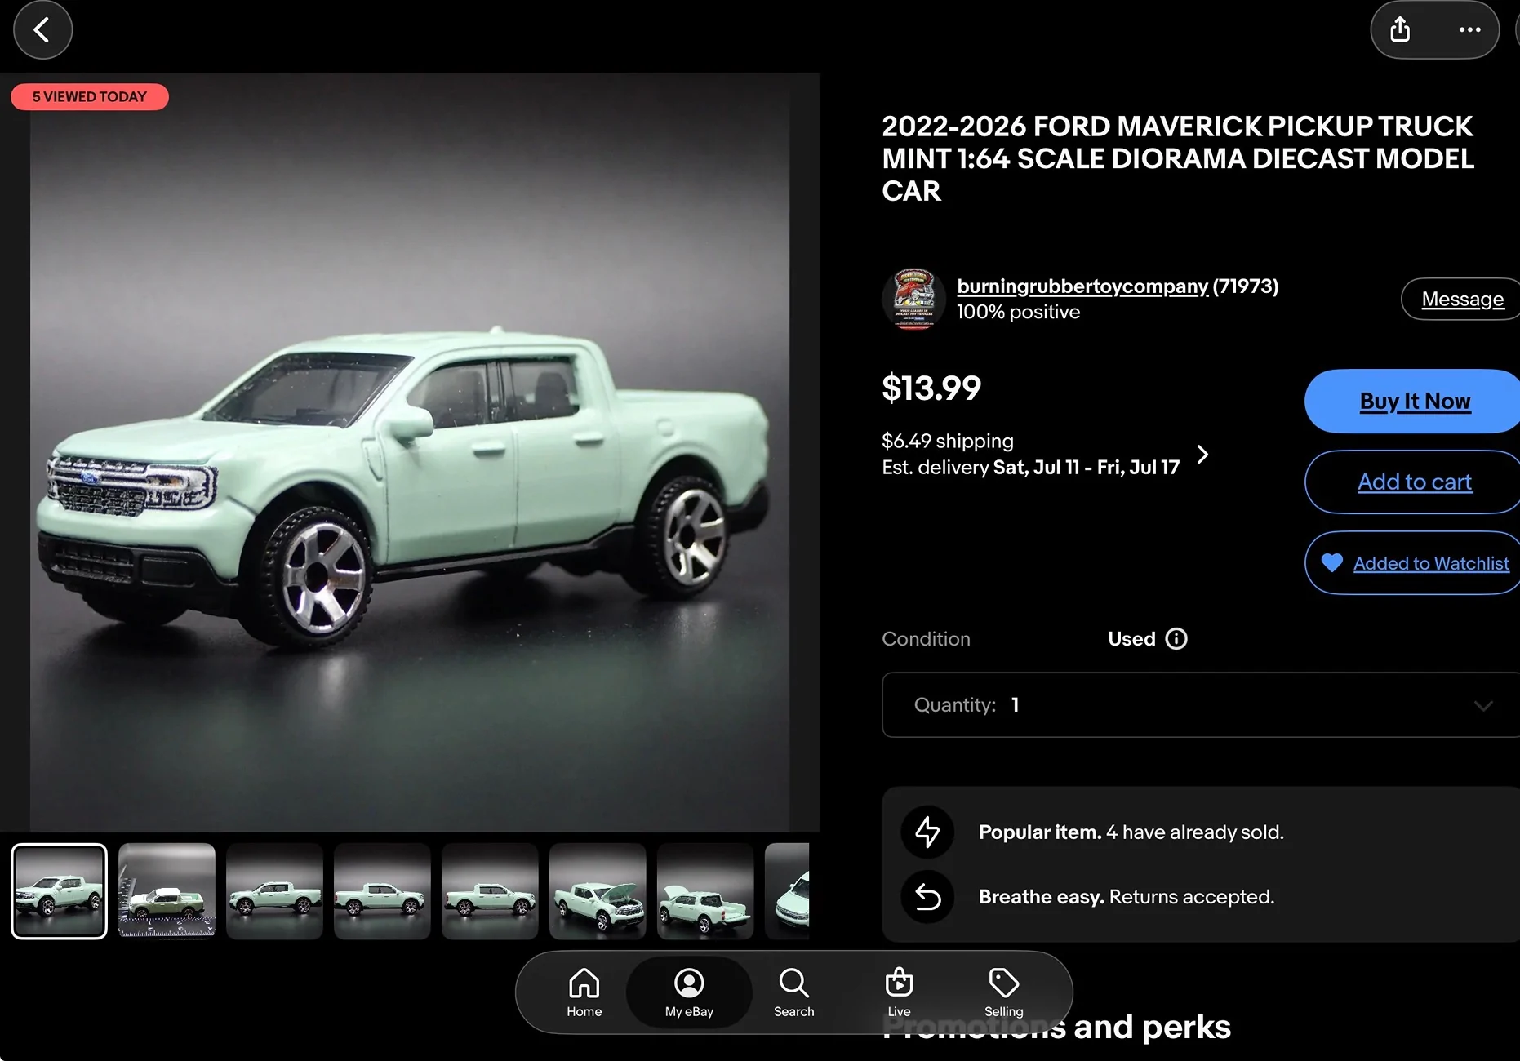1520x1061 pixels.
Task: Go to Home in bottom navigation
Action: 584,992
